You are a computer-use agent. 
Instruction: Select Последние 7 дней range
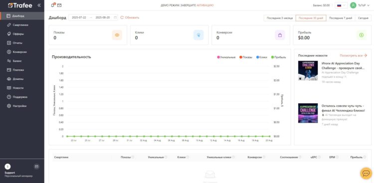341,18
